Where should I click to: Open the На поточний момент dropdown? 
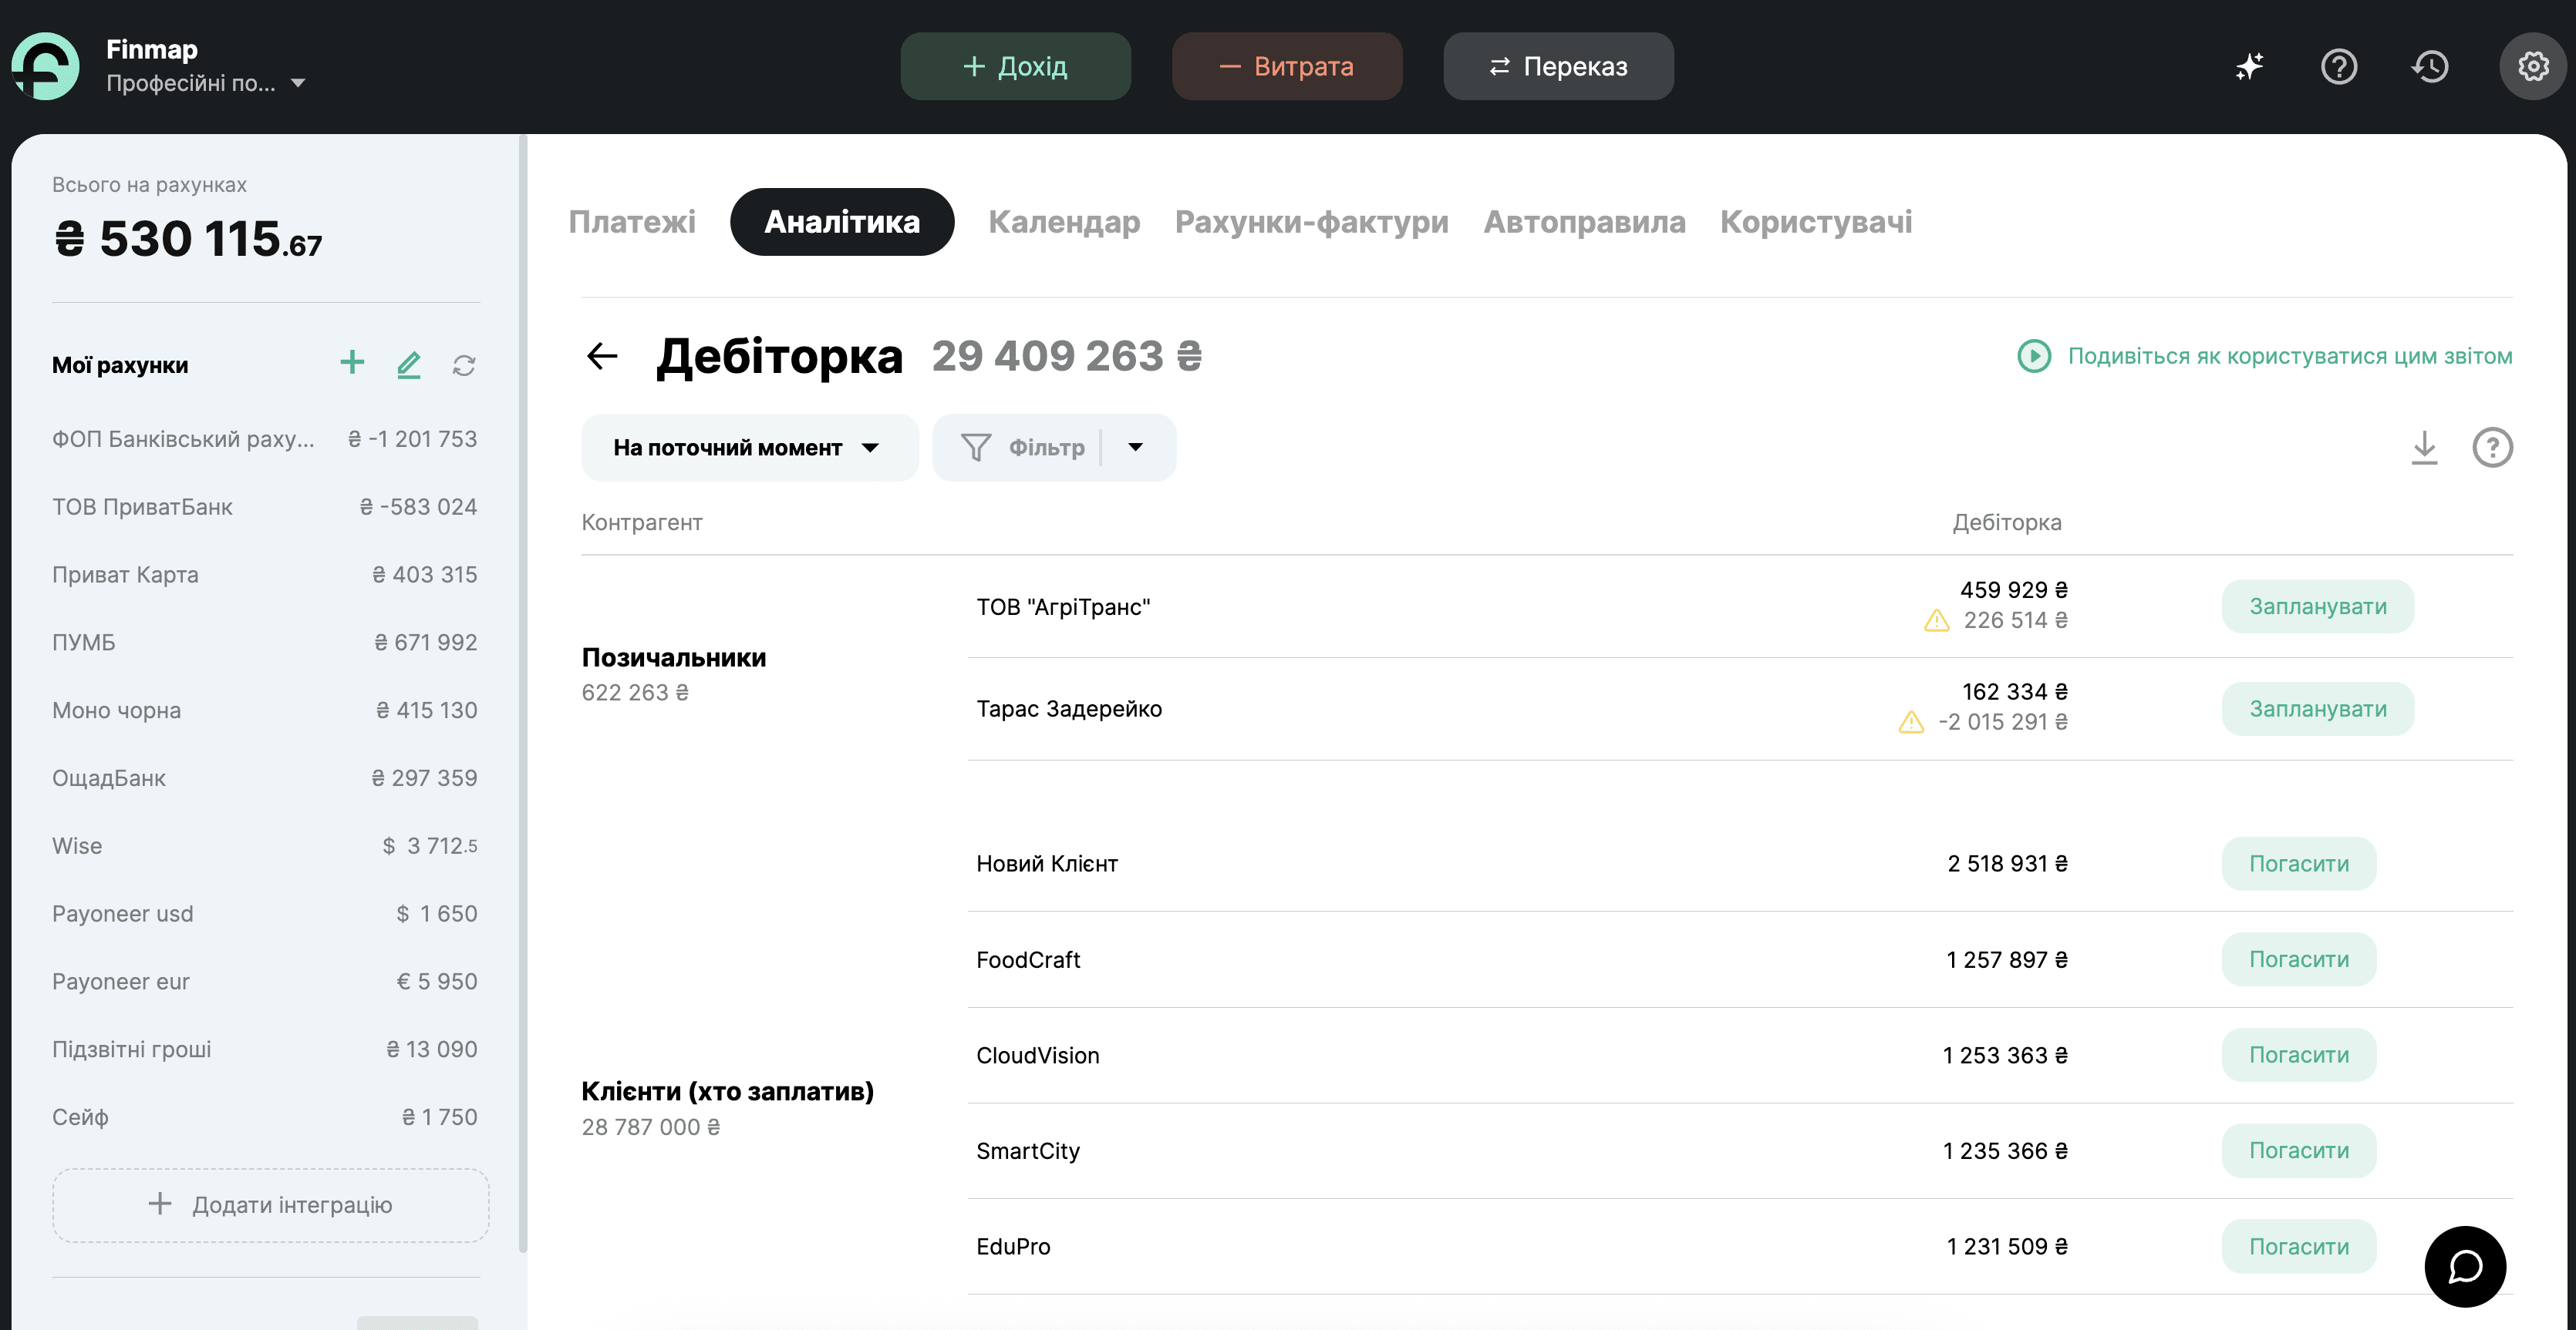[750, 448]
